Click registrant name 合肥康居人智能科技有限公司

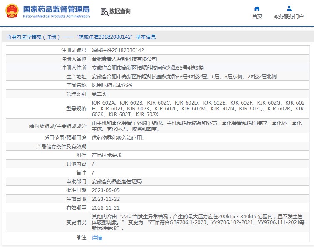(124, 59)
